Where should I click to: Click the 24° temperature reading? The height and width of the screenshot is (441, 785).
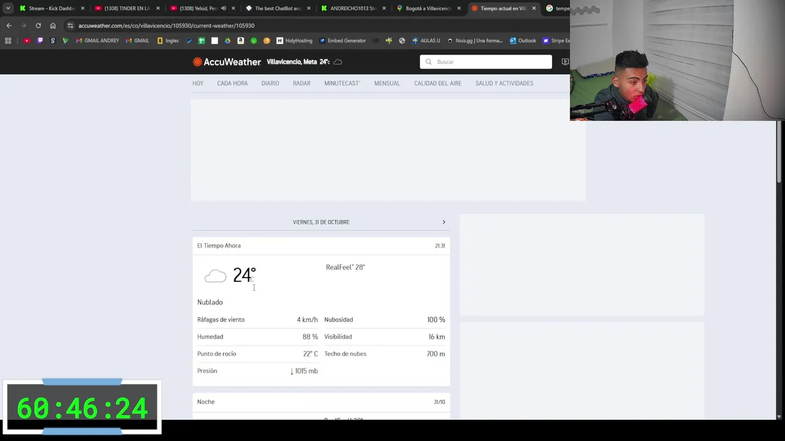click(244, 275)
